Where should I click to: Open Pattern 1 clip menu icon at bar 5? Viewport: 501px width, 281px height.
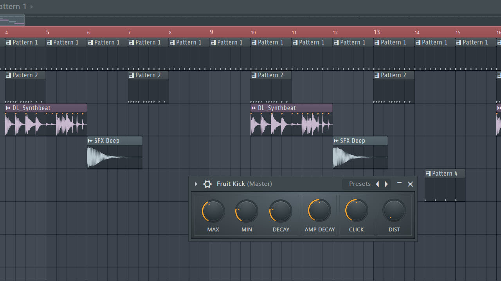49,43
